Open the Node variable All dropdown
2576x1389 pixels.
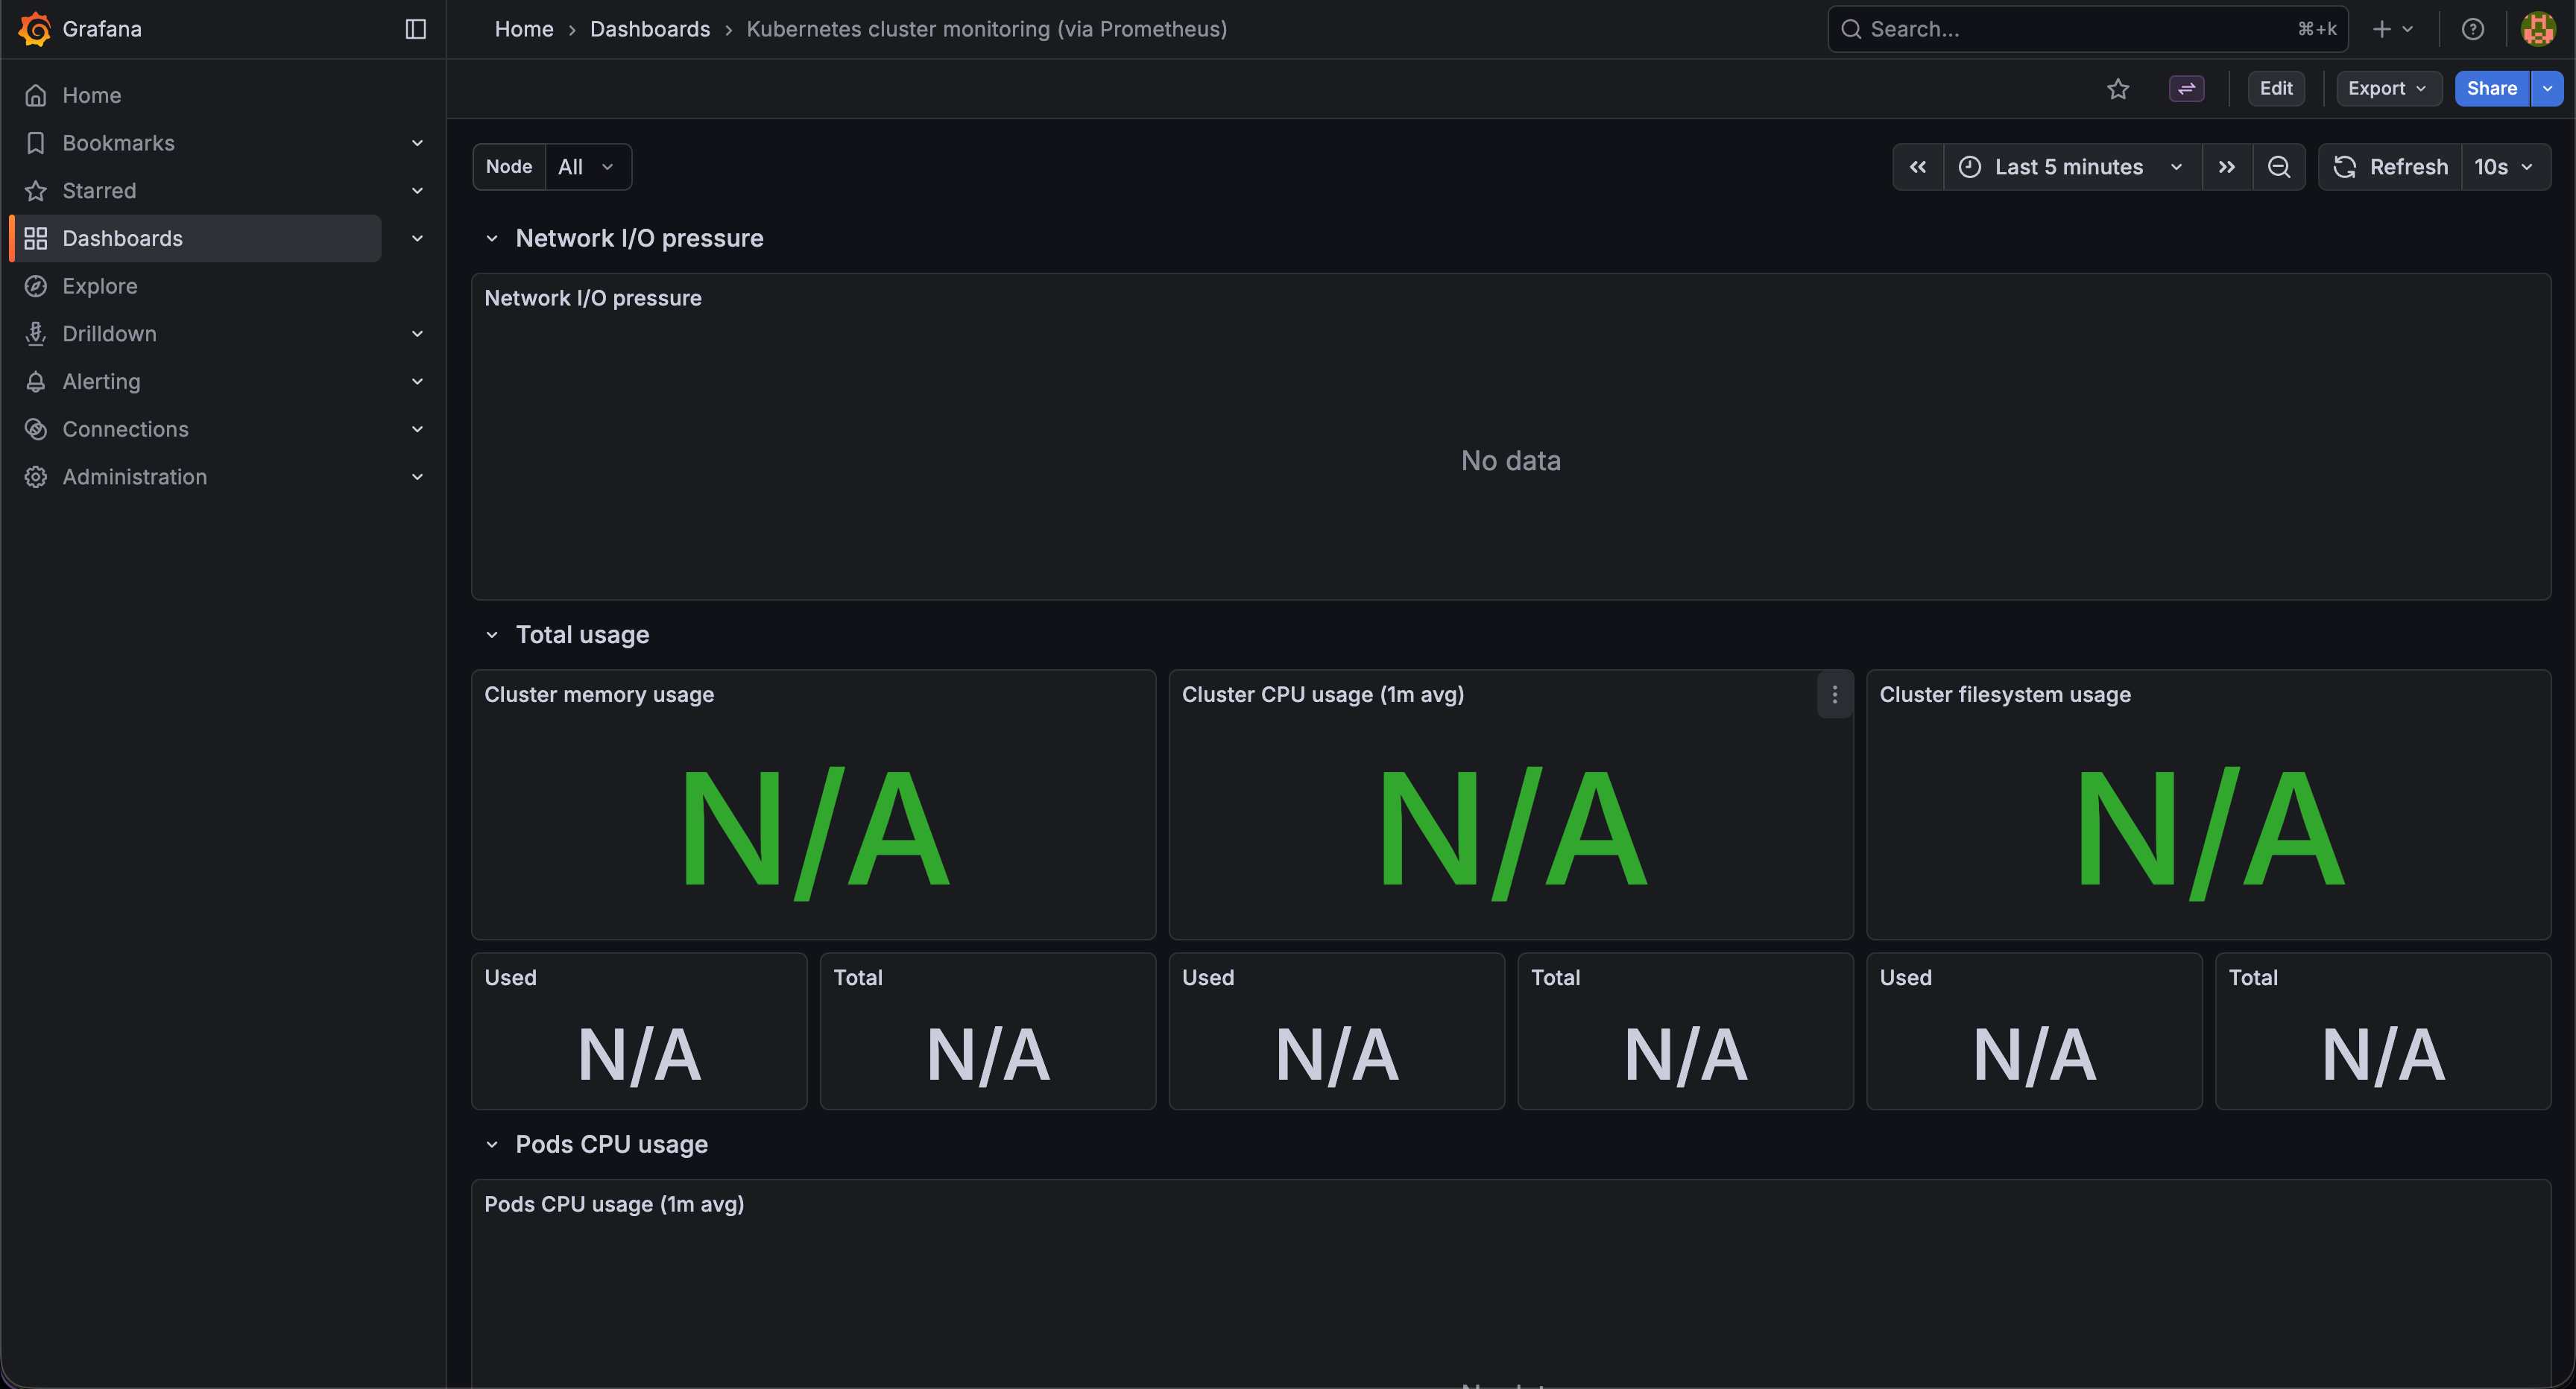pyautogui.click(x=587, y=167)
